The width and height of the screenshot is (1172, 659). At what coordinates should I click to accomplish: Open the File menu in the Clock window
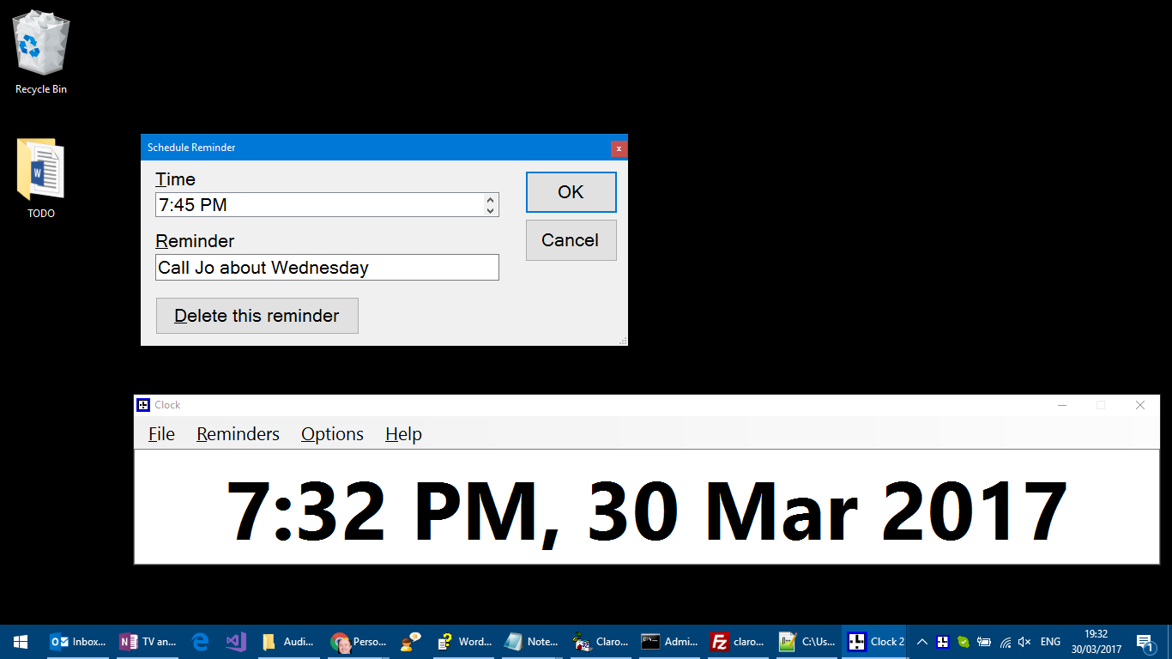pyautogui.click(x=161, y=434)
